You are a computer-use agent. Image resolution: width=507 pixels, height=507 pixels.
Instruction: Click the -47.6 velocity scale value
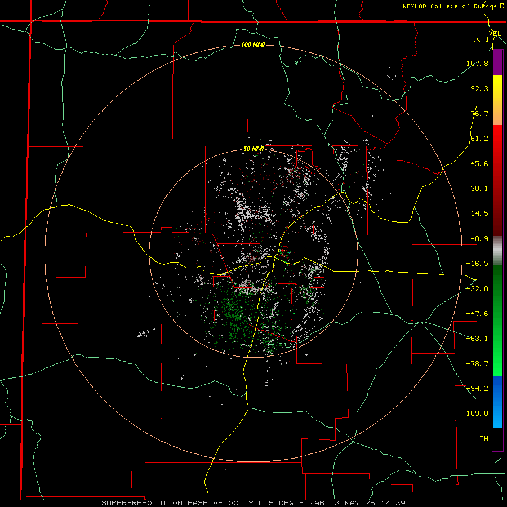tap(477, 314)
